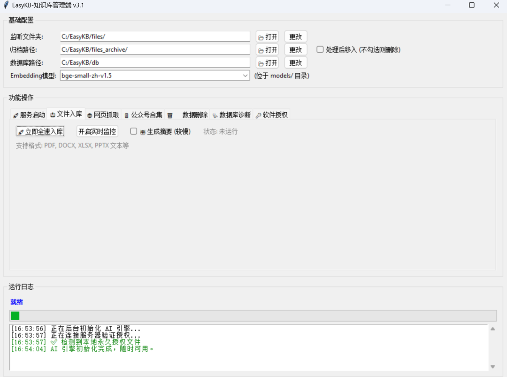Open the 公众号合集 tab
507x377 pixels.
[x=143, y=115]
